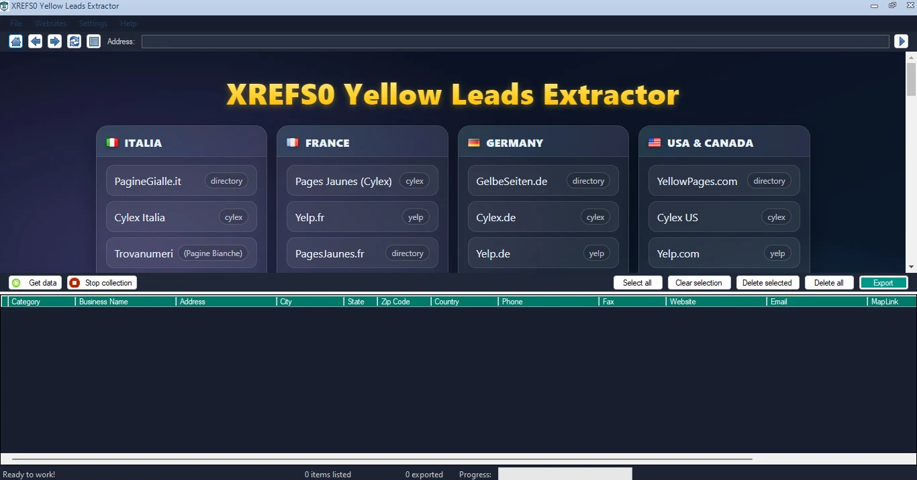Click the app icon in the title bar

click(5, 6)
